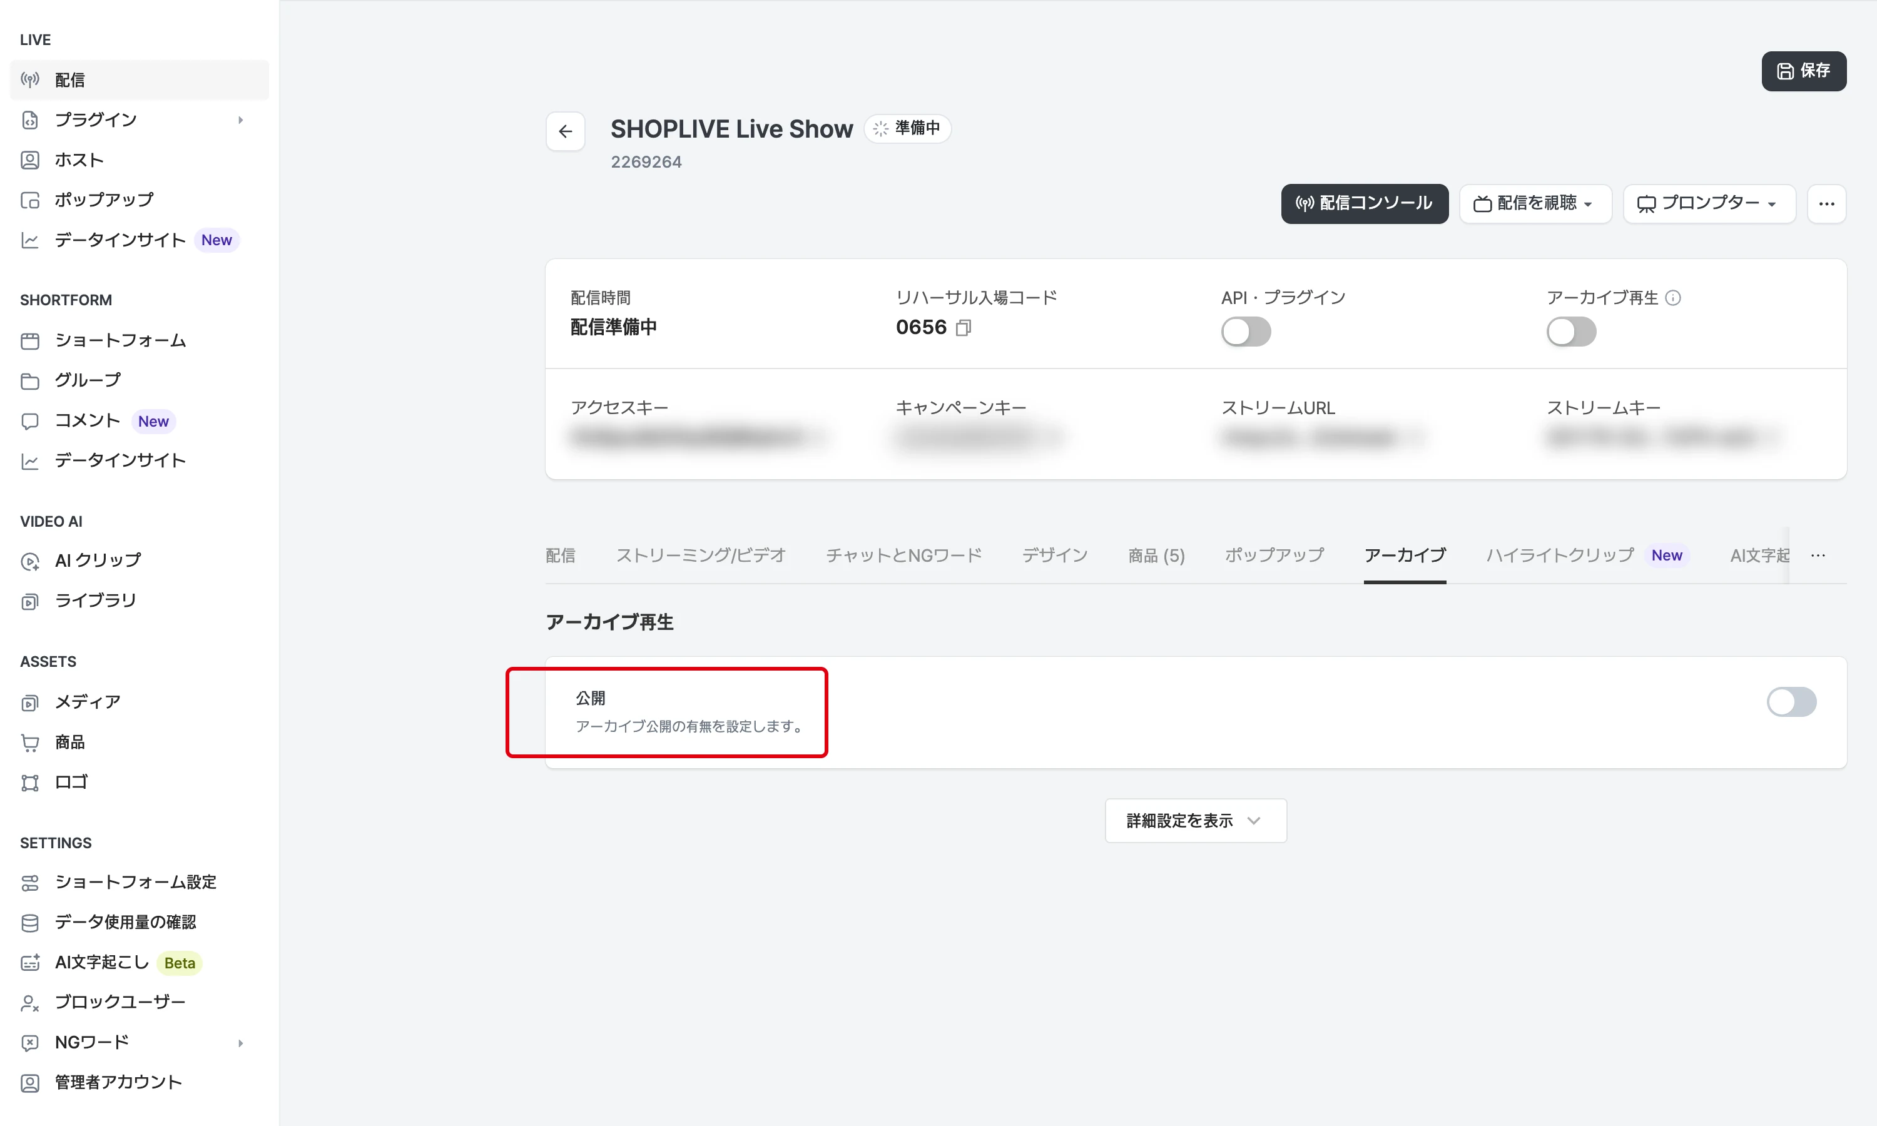Open the 配信を視聴 dropdown

[1535, 203]
